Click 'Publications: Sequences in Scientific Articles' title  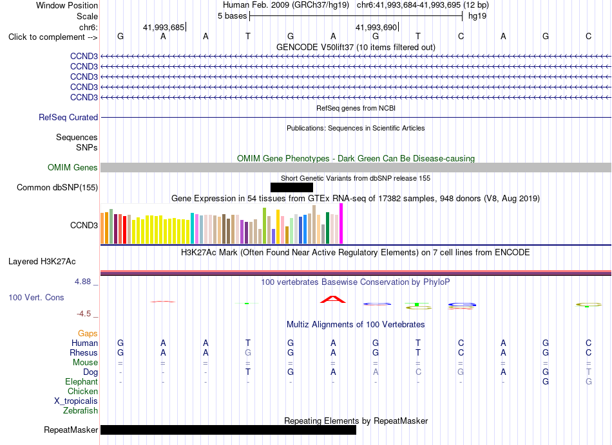point(356,128)
